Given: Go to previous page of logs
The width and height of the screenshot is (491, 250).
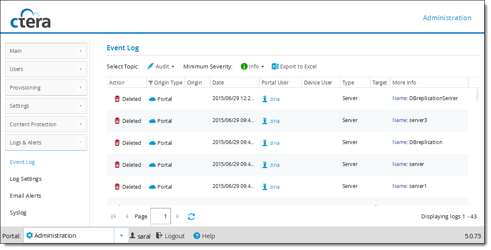Looking at the screenshot, I should 127,216.
